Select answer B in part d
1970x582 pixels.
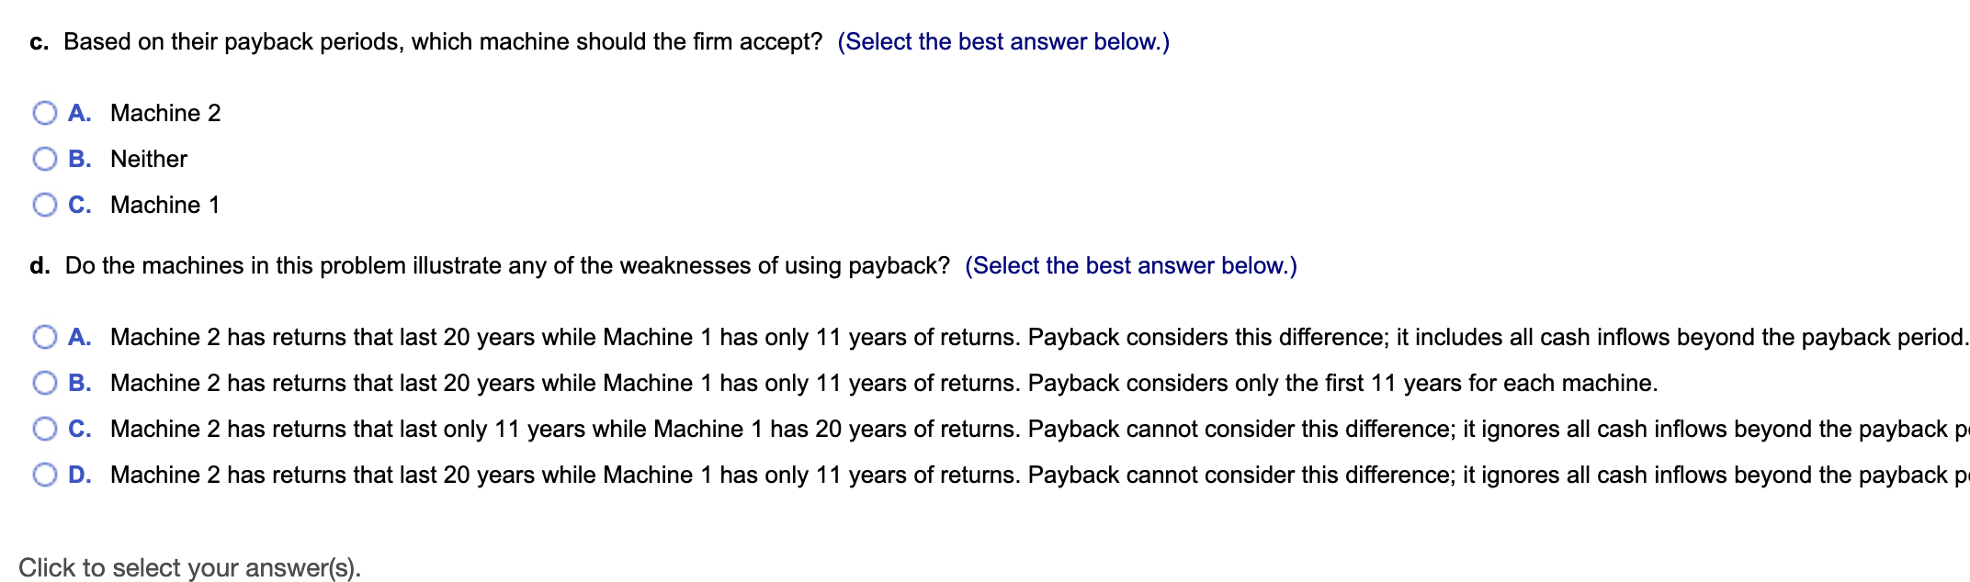pyautogui.click(x=43, y=383)
